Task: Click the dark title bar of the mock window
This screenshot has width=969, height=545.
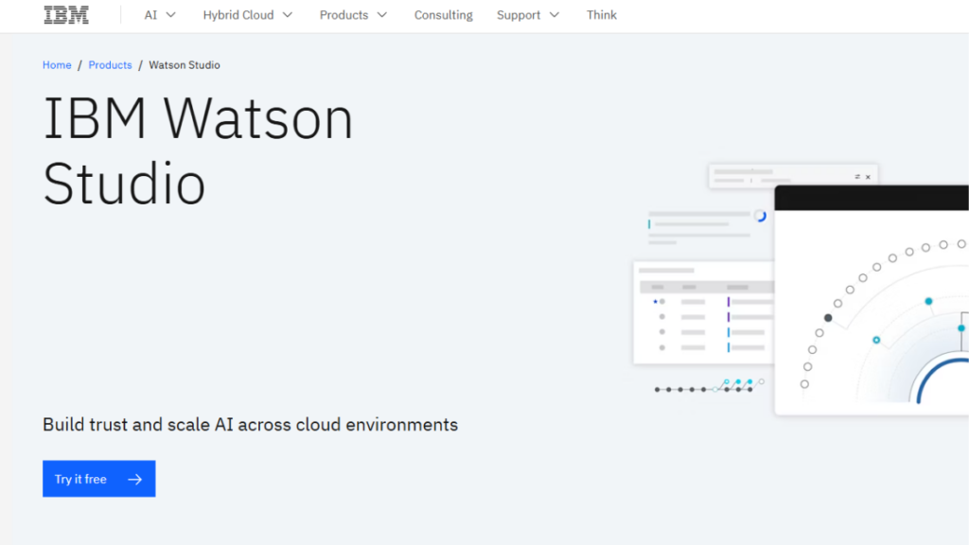Action: [x=869, y=195]
